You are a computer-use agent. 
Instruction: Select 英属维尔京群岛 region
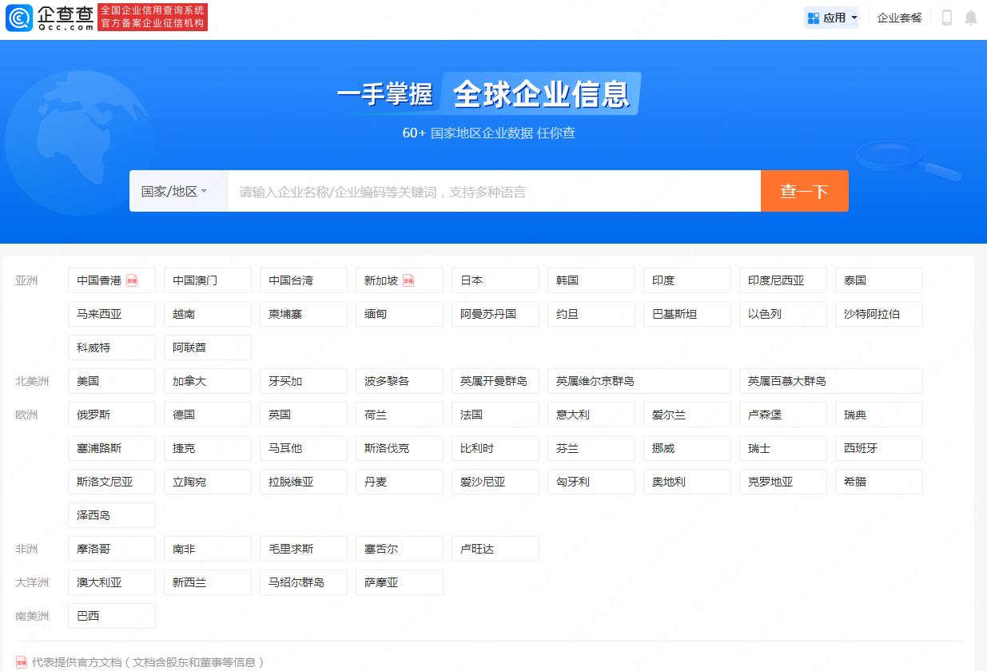[x=639, y=381]
